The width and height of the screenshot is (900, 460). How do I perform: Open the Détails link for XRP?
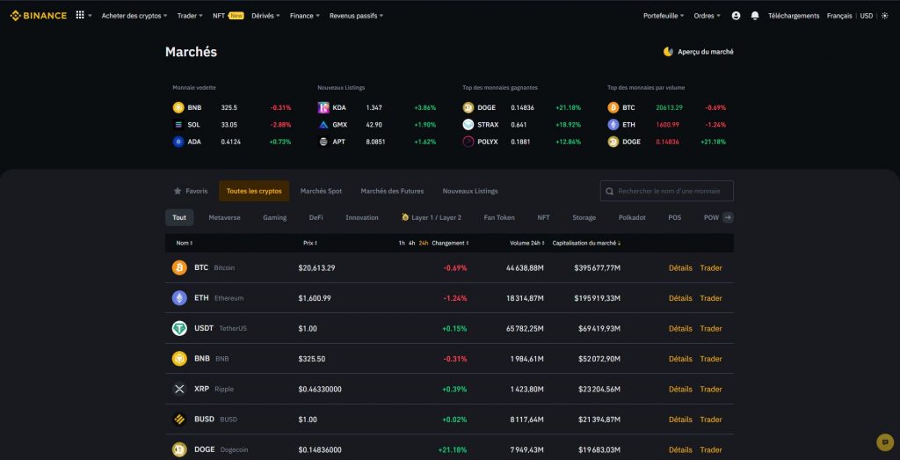[x=680, y=389]
